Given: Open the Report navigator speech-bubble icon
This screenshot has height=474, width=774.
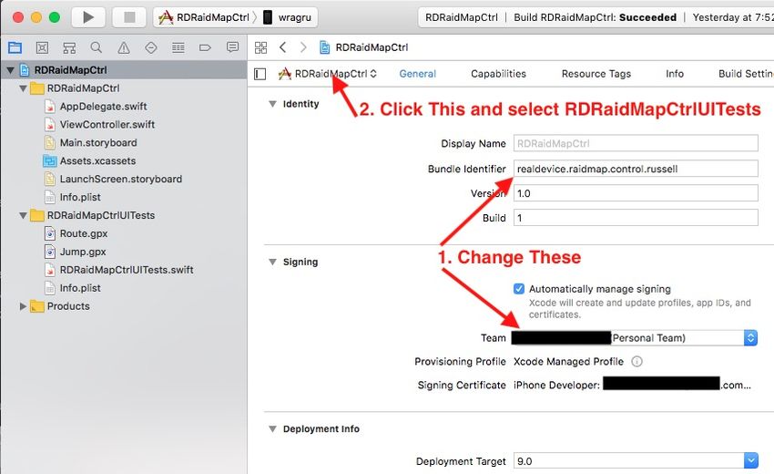Looking at the screenshot, I should (232, 47).
